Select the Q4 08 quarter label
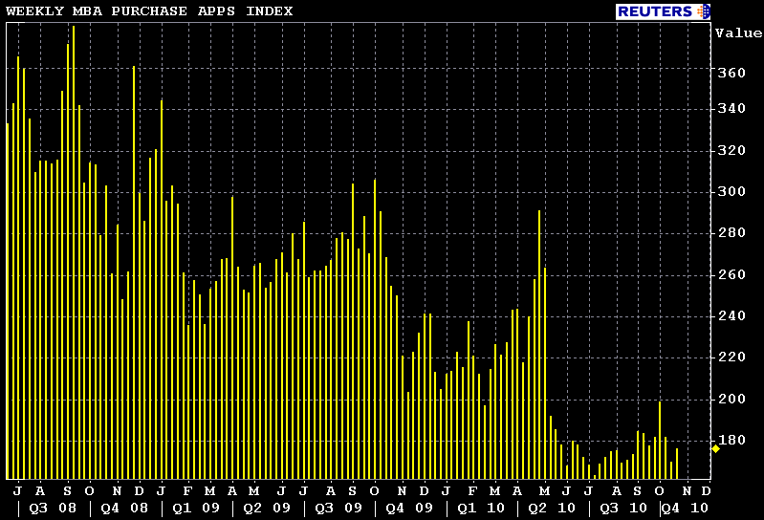 pyautogui.click(x=124, y=508)
